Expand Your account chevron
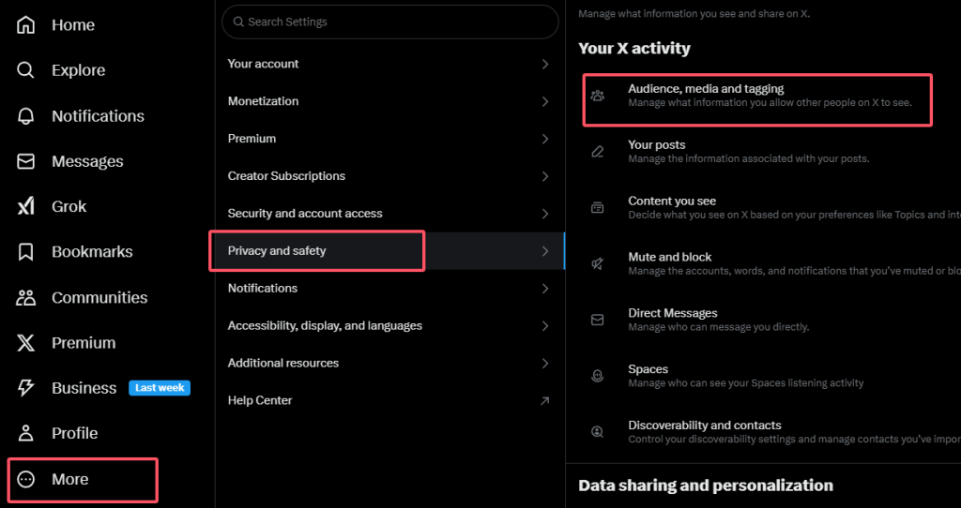This screenshot has height=508, width=961. point(545,65)
